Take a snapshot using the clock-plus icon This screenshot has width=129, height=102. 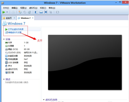[x=20, y=12]
